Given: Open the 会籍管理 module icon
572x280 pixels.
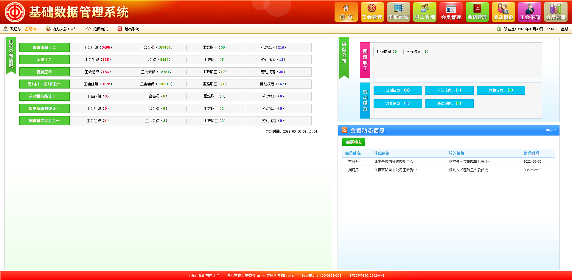Looking at the screenshot, I should point(477,12).
